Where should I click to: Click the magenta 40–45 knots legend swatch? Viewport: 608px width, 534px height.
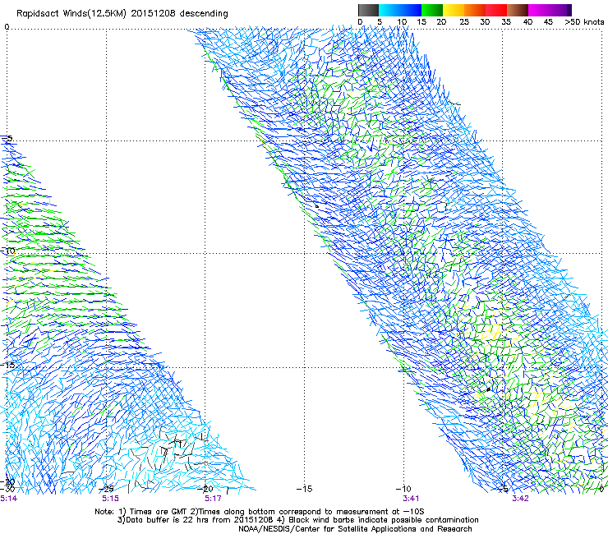[x=539, y=10]
